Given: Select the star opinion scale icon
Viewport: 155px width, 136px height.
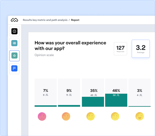Looking at the screenshot, I should 15,55.
